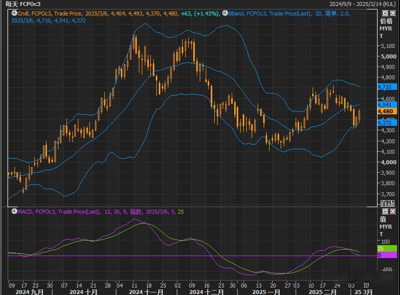Click the 02 date tick on time axis

(x=178, y=286)
